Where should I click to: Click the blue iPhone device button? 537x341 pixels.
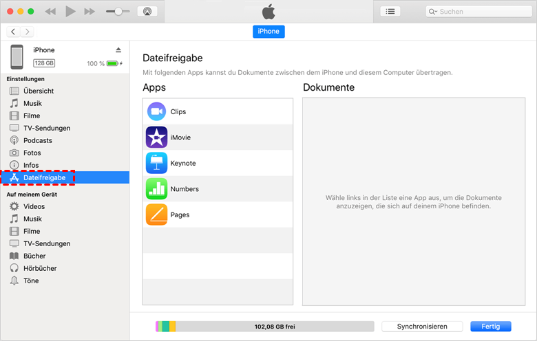click(x=268, y=32)
